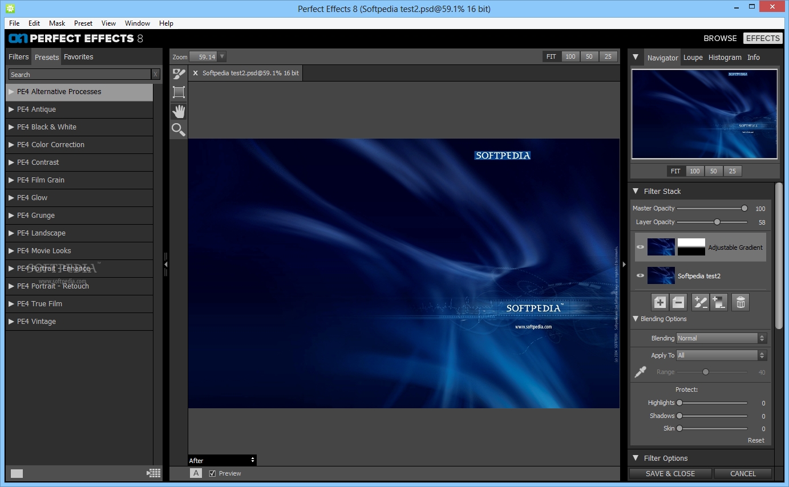
Task: Open the Preset menu
Action: 83,23
